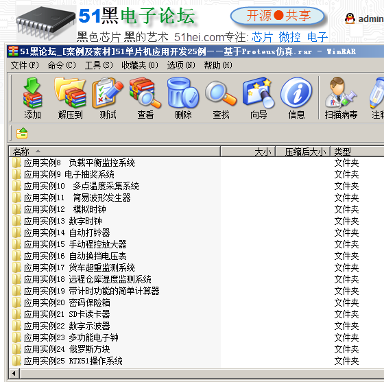Viewport: 384px width, 382px height.
Task: Click the 删除 (Delete) trash icon
Action: coord(183,97)
